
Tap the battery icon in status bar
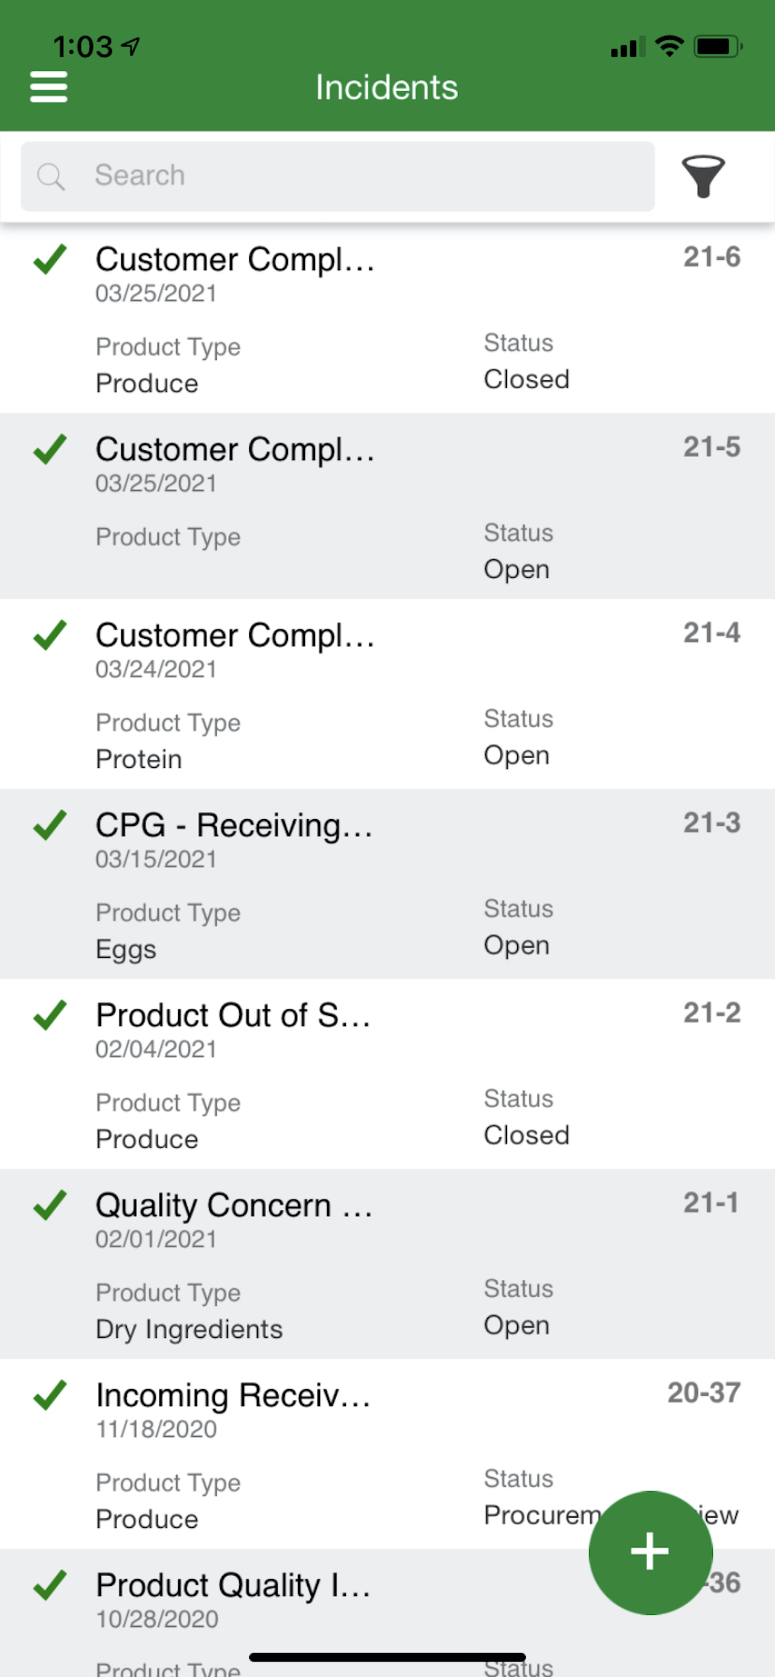(718, 47)
